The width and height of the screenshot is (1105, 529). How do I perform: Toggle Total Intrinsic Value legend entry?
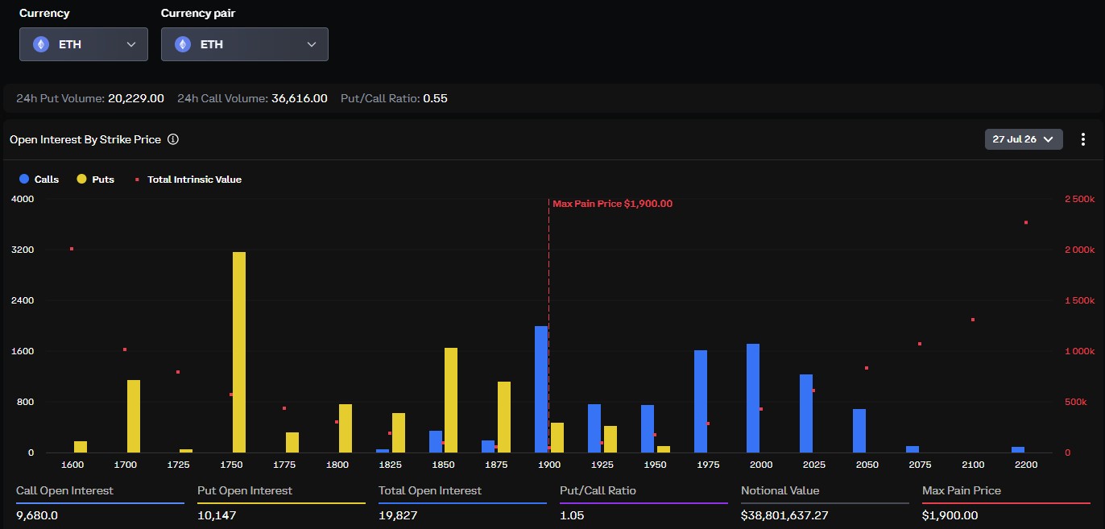click(188, 180)
